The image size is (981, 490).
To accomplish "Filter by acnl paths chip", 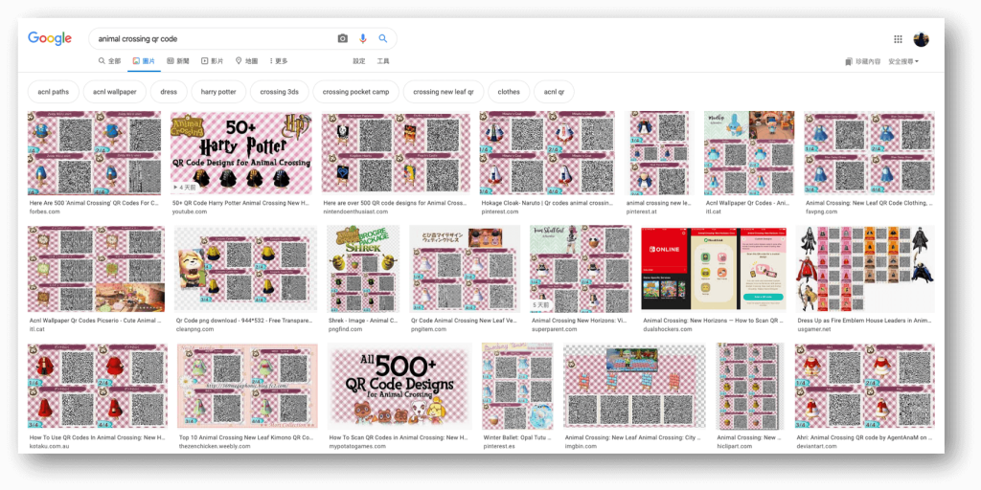I will [x=54, y=92].
